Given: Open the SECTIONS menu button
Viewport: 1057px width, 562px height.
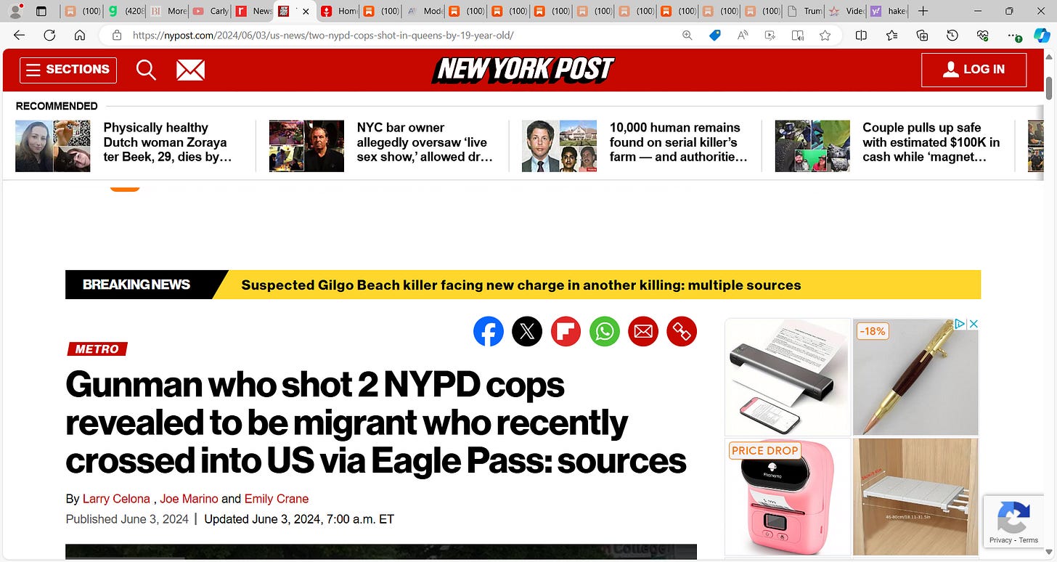Looking at the screenshot, I should click(68, 70).
